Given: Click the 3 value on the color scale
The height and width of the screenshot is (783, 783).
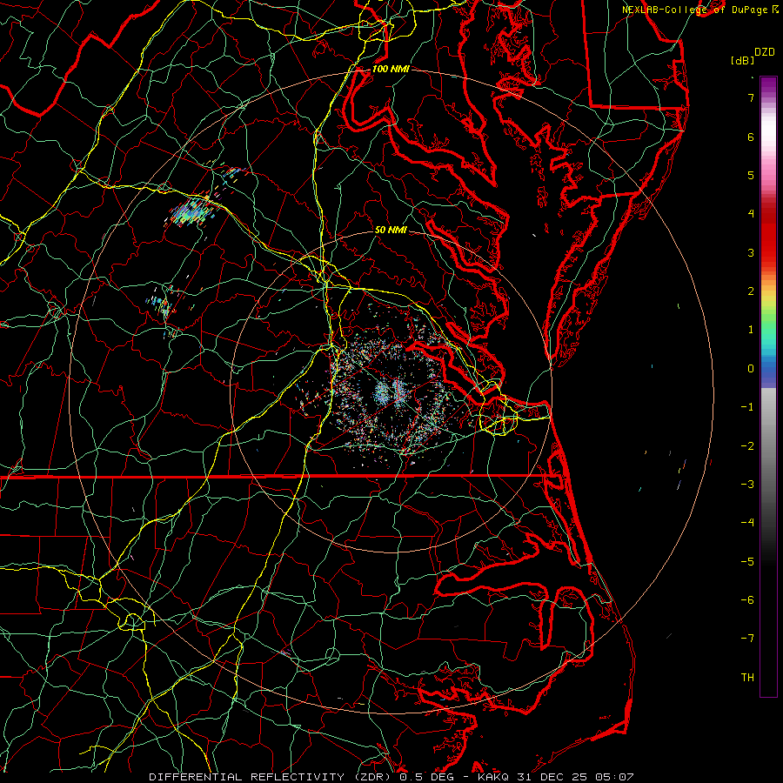Looking at the screenshot, I should (x=751, y=252).
